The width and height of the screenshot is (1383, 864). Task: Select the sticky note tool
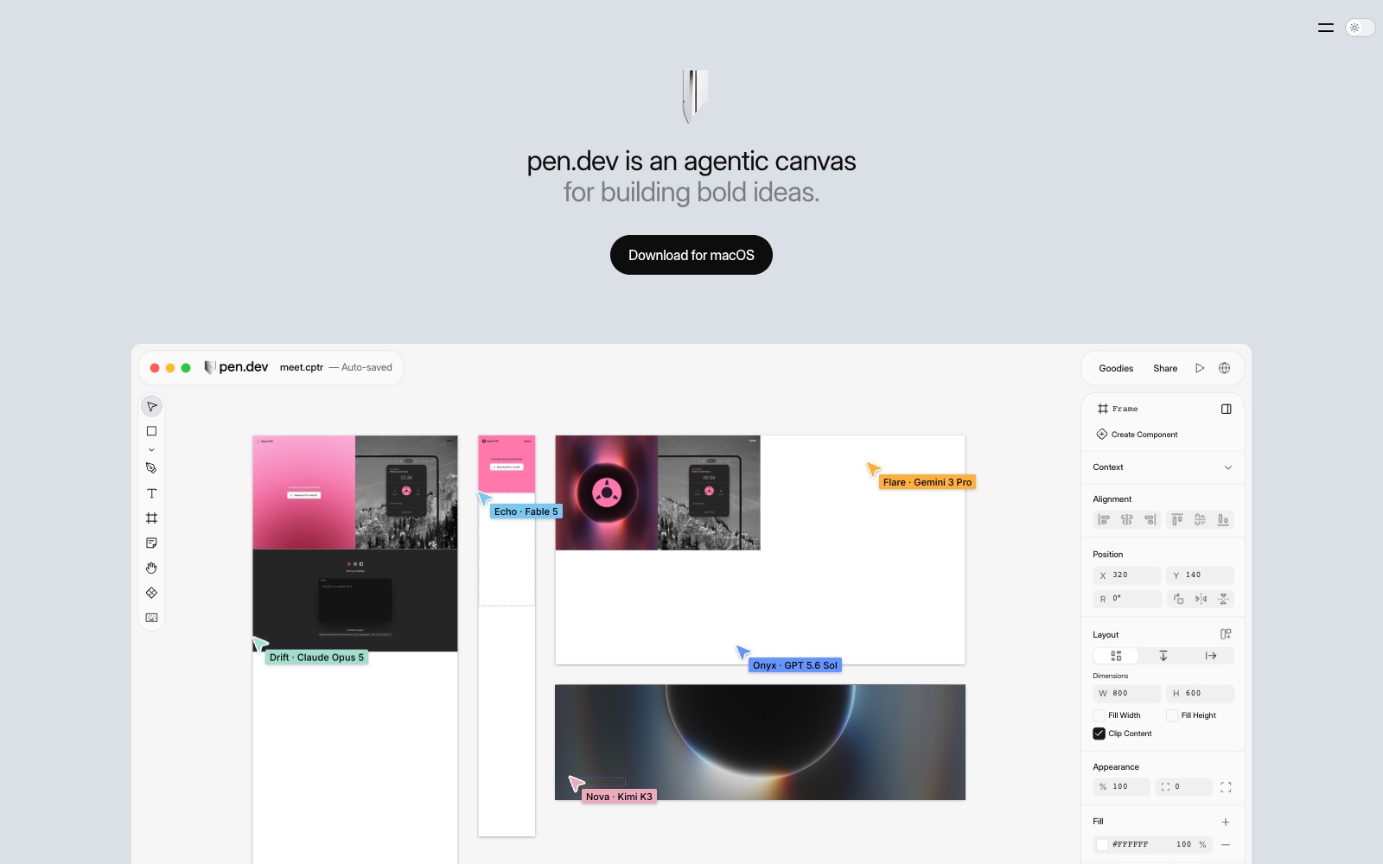click(x=151, y=543)
